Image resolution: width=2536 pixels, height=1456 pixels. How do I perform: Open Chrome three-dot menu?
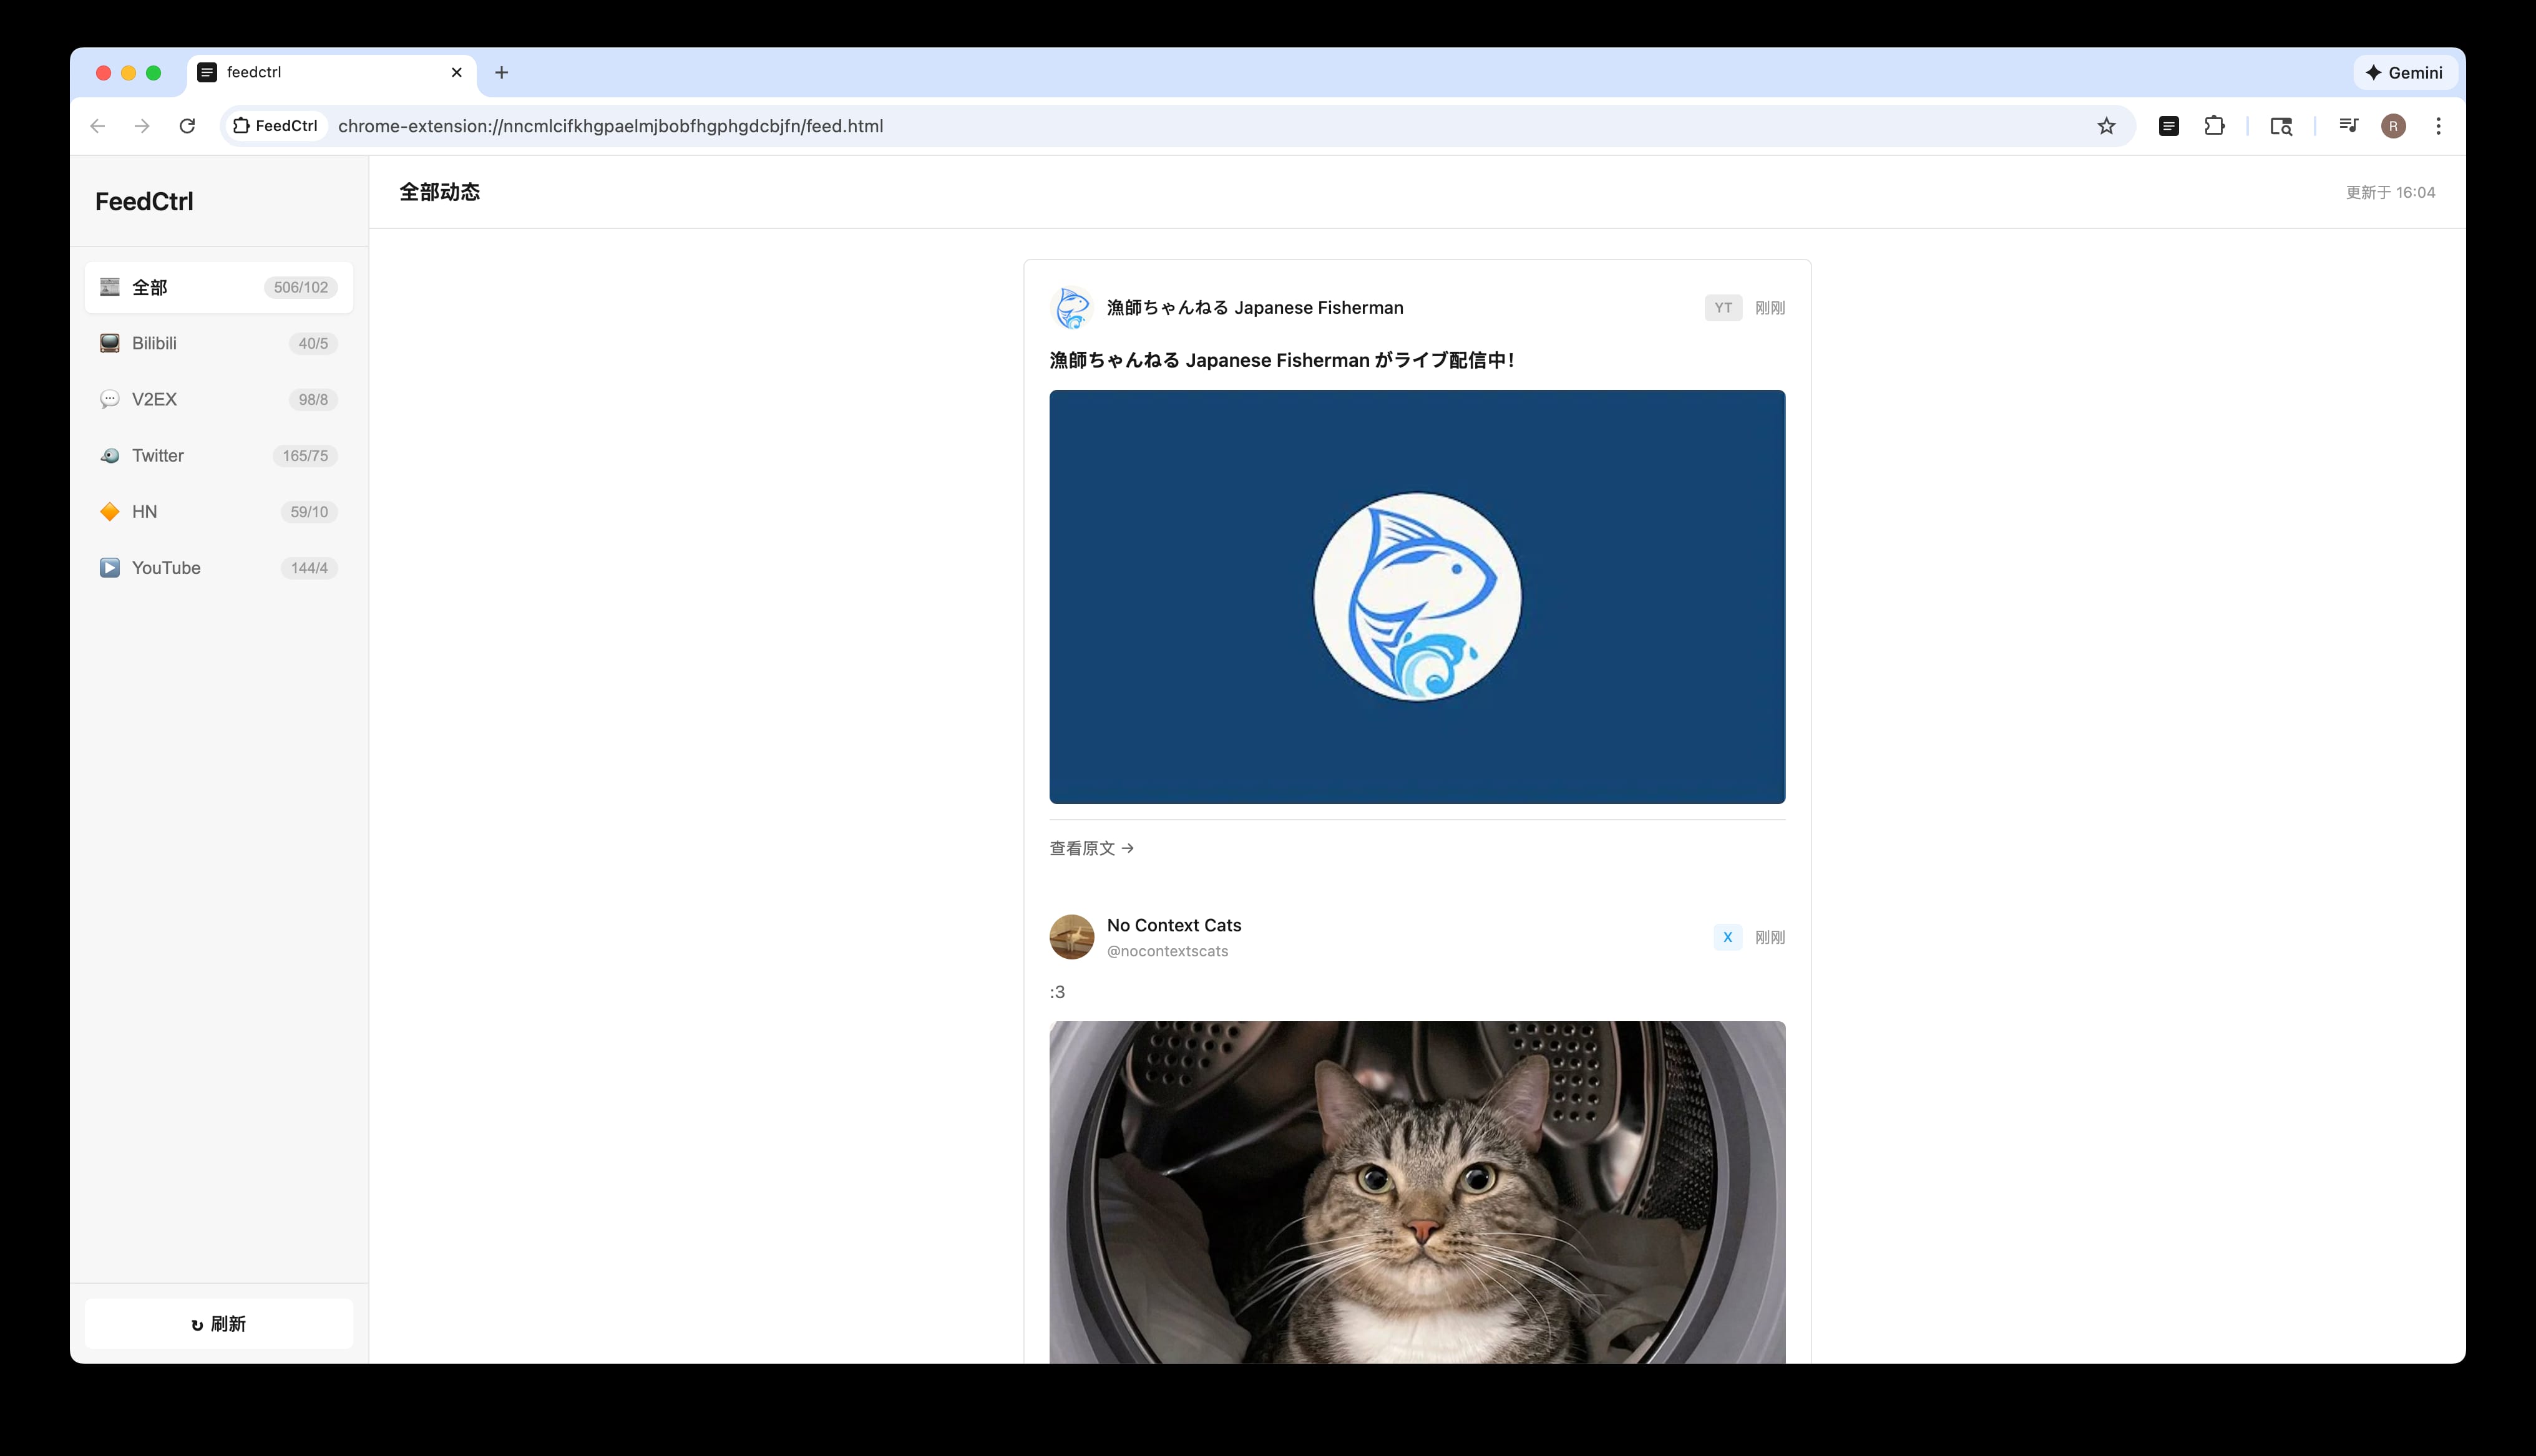pos(2438,126)
